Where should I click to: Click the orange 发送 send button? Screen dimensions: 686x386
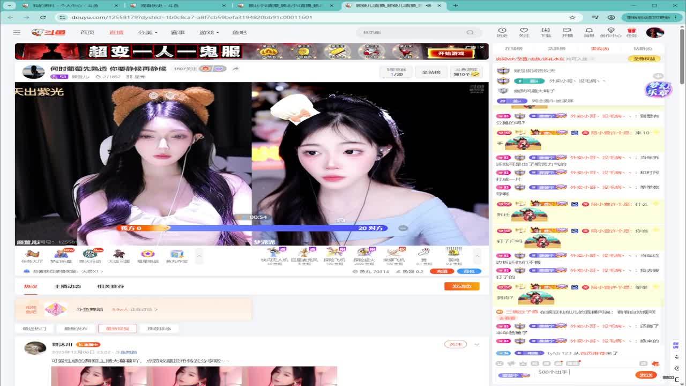tap(645, 375)
